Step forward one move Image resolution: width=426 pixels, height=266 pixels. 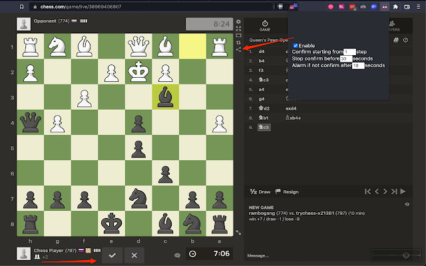[x=385, y=192]
